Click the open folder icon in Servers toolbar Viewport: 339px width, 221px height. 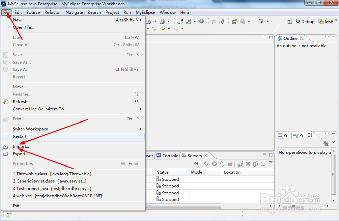pos(263,164)
